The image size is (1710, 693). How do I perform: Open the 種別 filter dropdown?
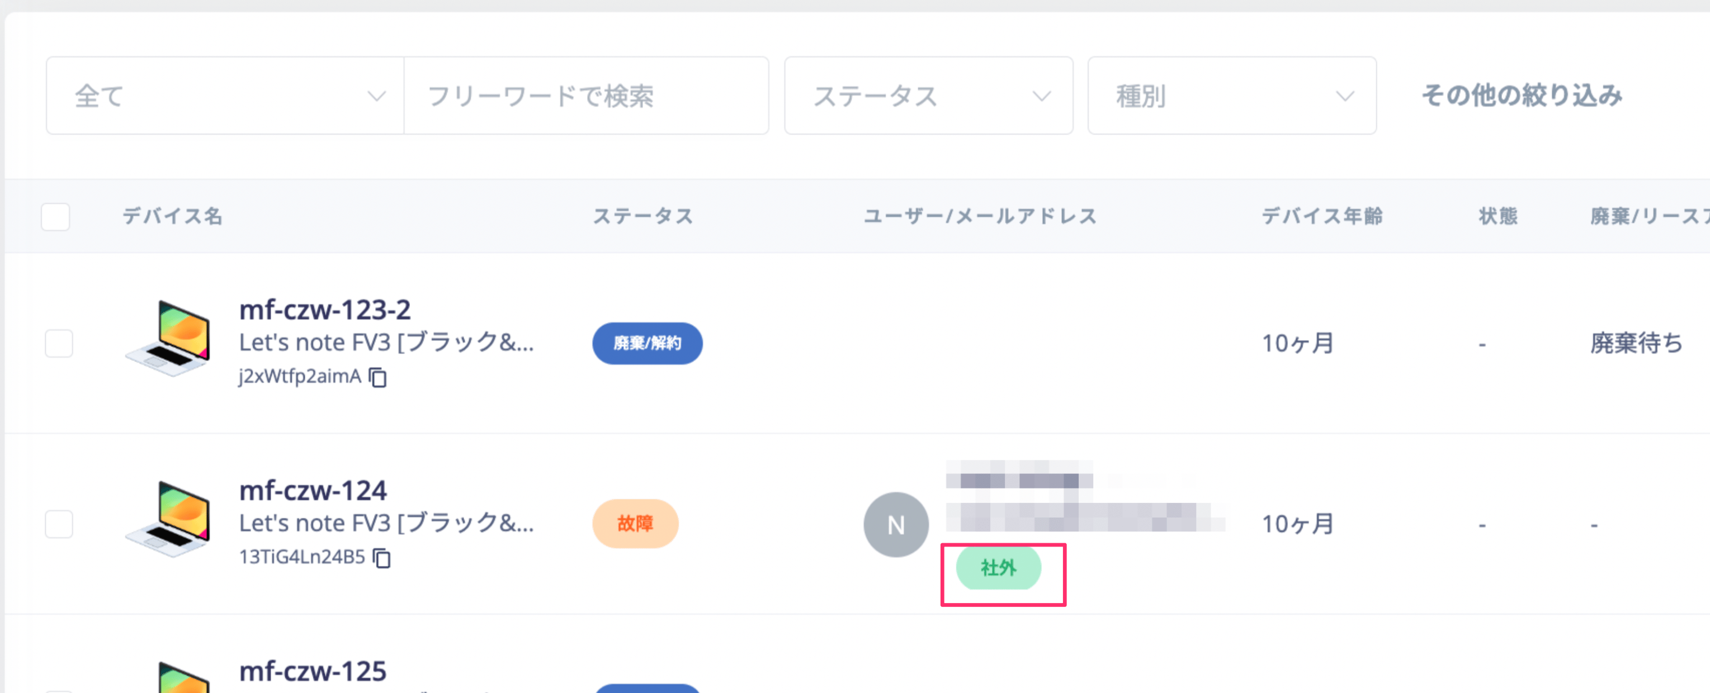click(1232, 96)
